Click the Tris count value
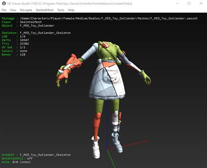 point(24,44)
